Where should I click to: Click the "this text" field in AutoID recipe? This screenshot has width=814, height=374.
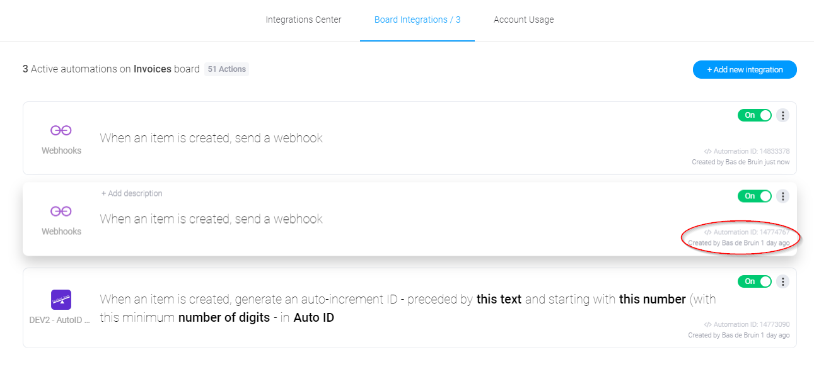point(499,299)
